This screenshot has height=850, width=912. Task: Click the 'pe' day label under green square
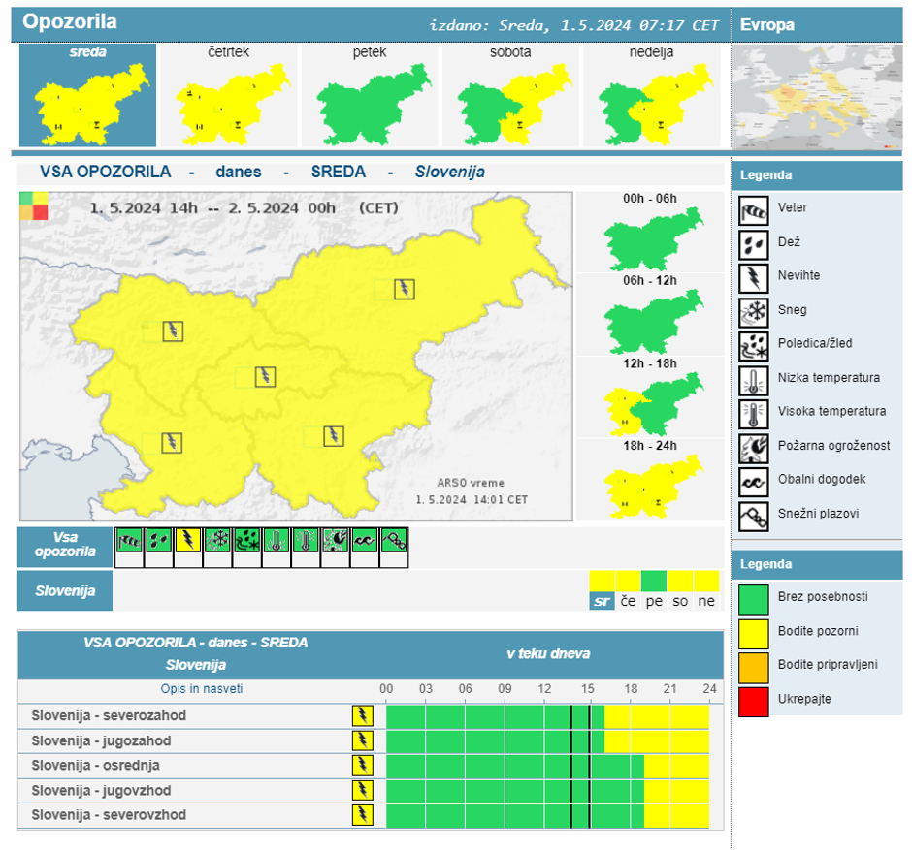pos(654,601)
